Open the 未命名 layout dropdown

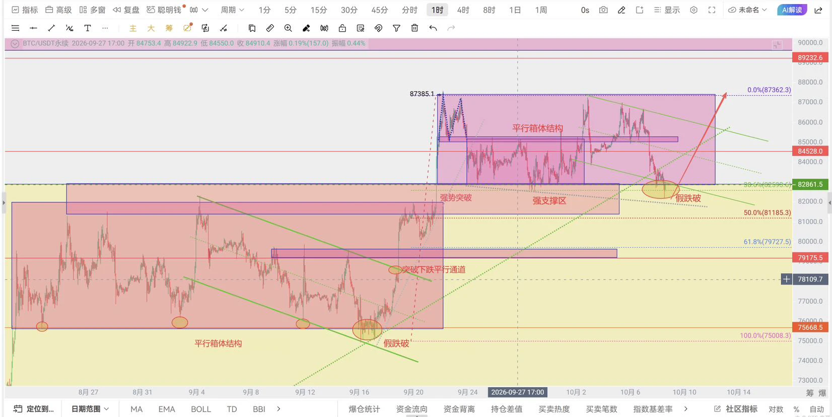(x=747, y=10)
